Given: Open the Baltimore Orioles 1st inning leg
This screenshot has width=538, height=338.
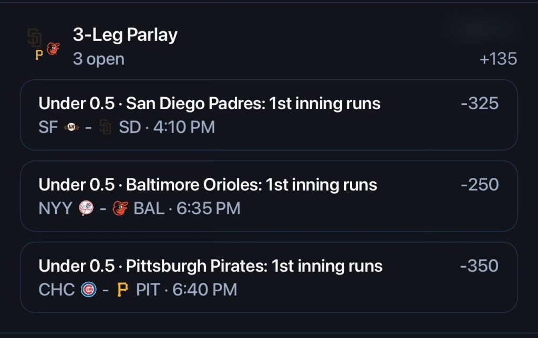Looking at the screenshot, I should point(269,196).
